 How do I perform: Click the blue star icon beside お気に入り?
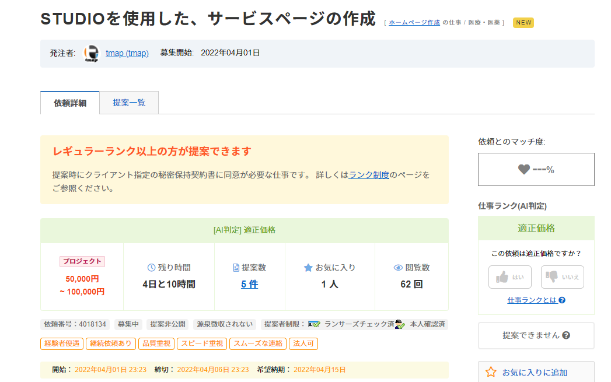(x=308, y=268)
